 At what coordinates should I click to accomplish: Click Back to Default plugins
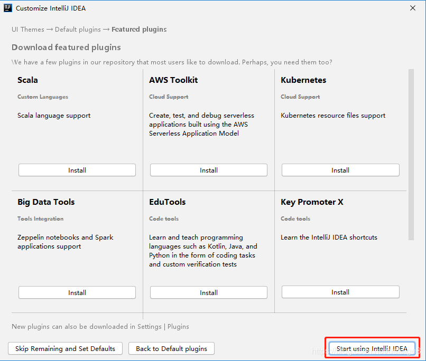[171, 348]
